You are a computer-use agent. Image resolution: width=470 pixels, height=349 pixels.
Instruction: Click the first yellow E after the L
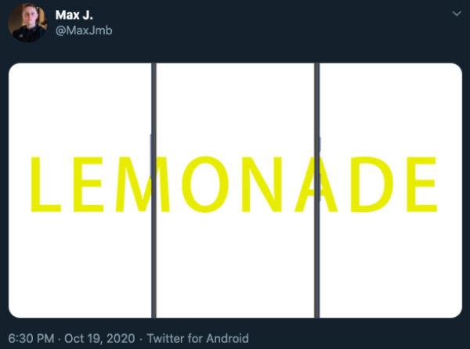point(89,185)
